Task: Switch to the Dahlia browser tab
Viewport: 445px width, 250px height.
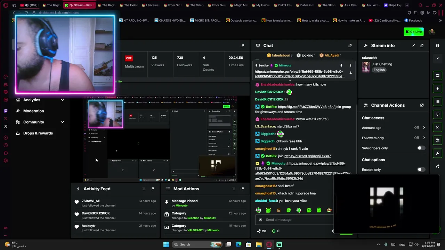Action: [x=305, y=5]
